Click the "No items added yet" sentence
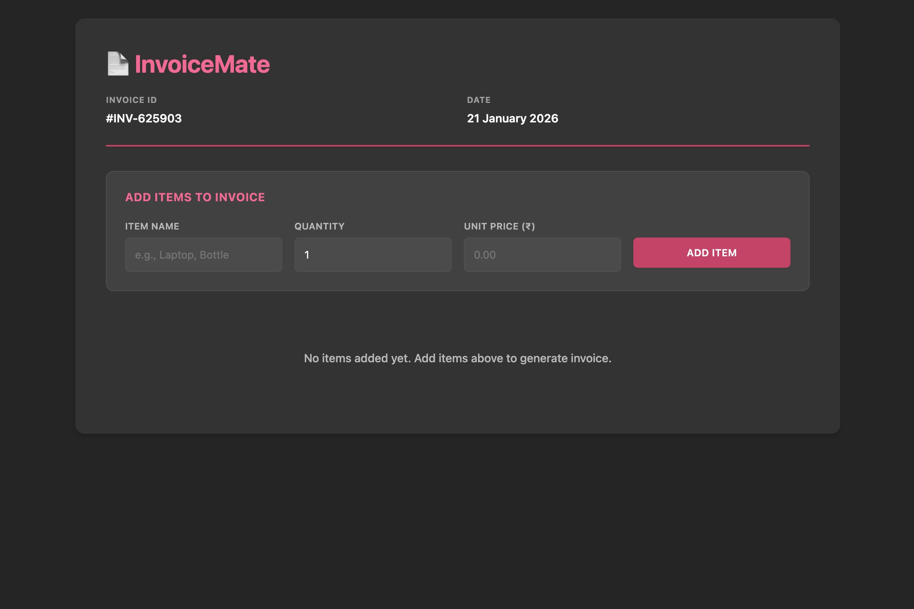Screen dimensions: 914x609 click(357, 358)
